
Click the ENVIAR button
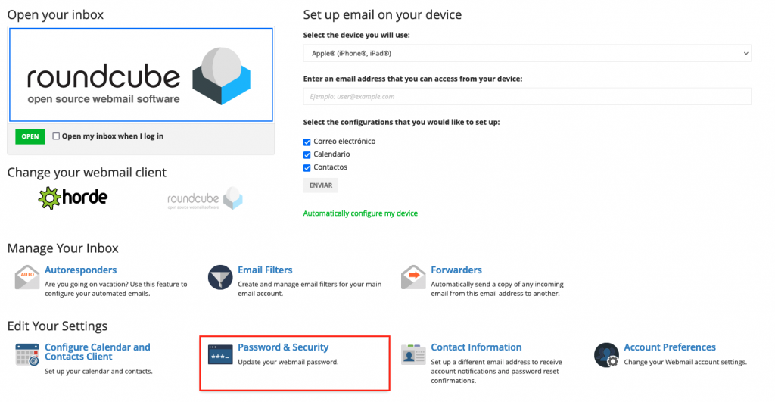pos(321,185)
